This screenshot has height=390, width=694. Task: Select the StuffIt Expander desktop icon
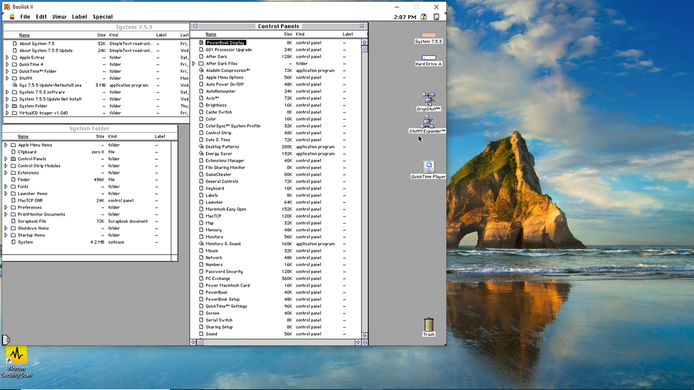pos(428,121)
